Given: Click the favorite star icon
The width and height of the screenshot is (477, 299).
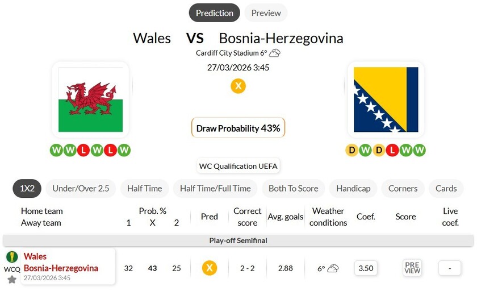Looking at the screenshot, I should [11, 279].
